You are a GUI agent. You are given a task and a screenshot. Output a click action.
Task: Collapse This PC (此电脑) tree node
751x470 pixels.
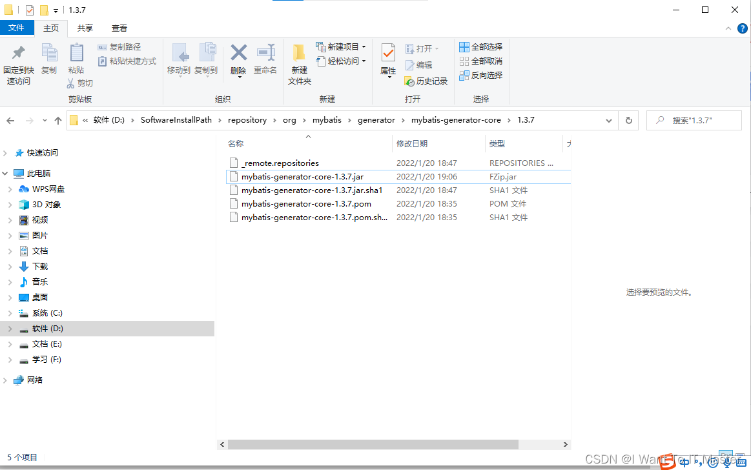5,173
